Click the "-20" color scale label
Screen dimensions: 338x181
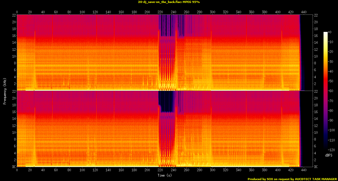(x=330, y=52)
